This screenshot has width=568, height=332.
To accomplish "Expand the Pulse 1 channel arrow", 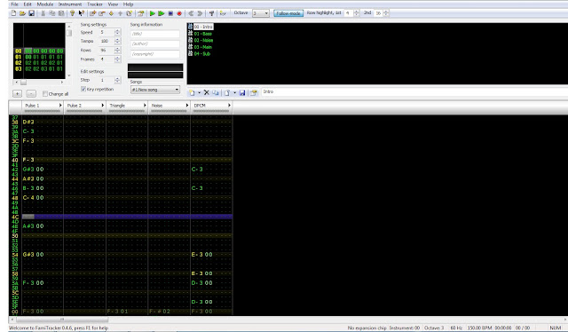I will (x=60, y=106).
